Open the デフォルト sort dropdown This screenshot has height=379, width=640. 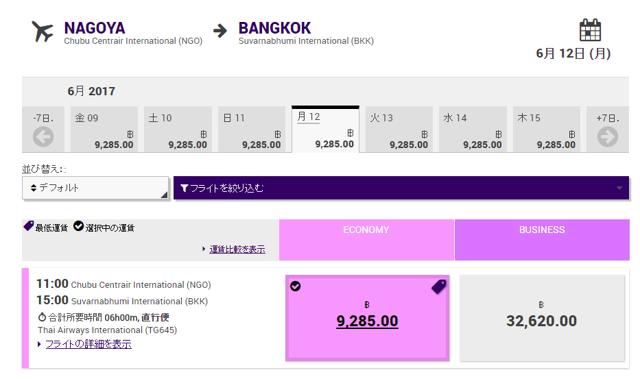click(95, 188)
